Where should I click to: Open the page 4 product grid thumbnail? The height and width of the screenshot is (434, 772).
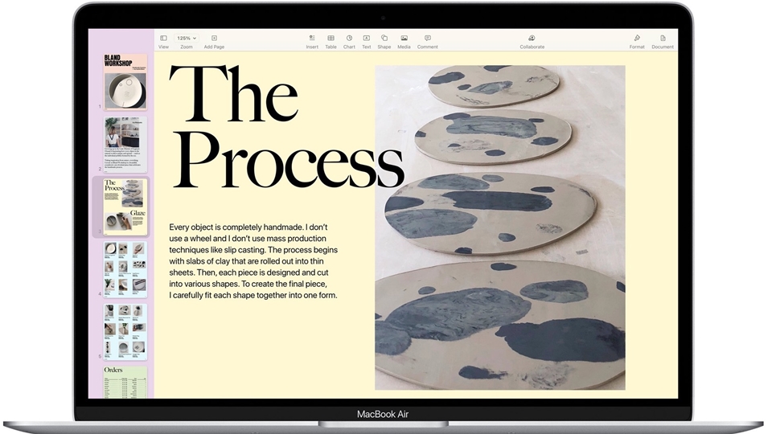(x=125, y=268)
